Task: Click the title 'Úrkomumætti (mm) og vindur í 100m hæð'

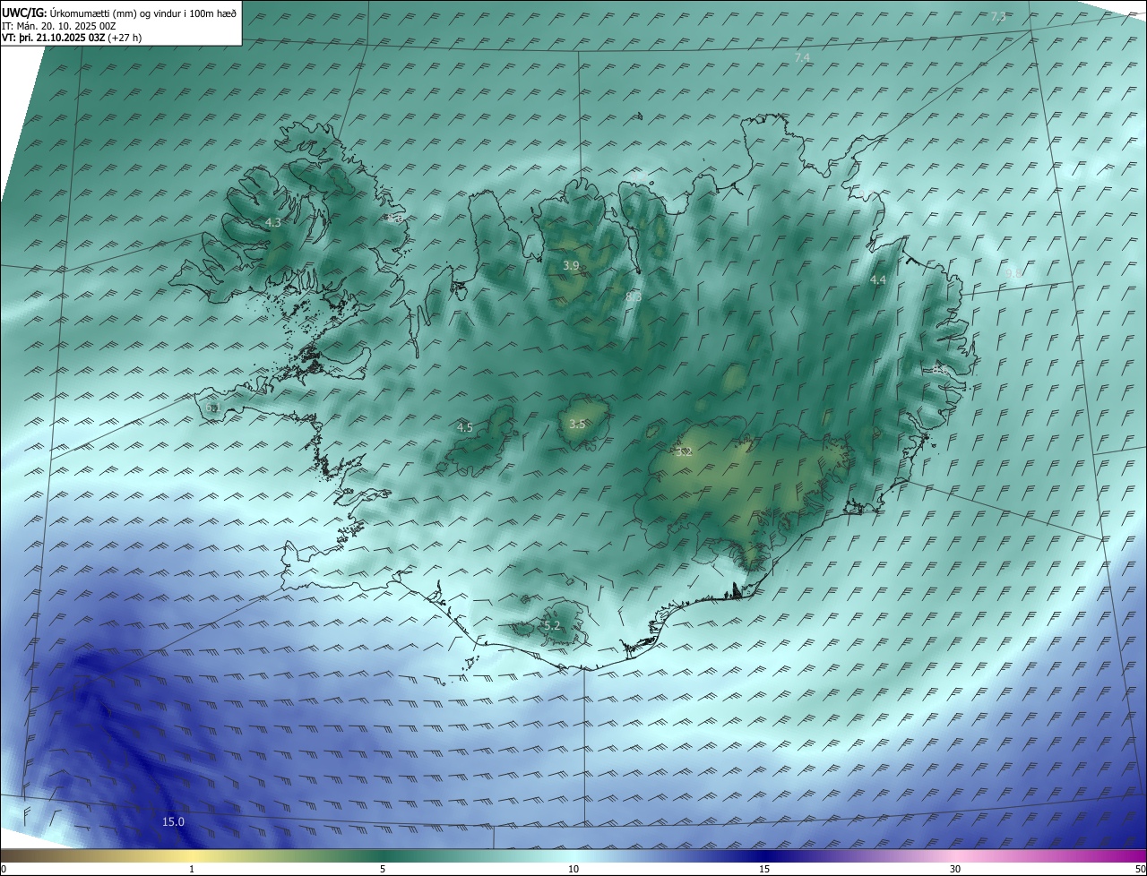Action: click(x=144, y=13)
